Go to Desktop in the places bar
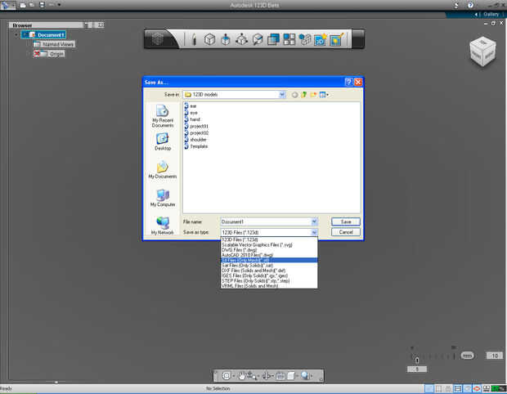 tap(163, 141)
